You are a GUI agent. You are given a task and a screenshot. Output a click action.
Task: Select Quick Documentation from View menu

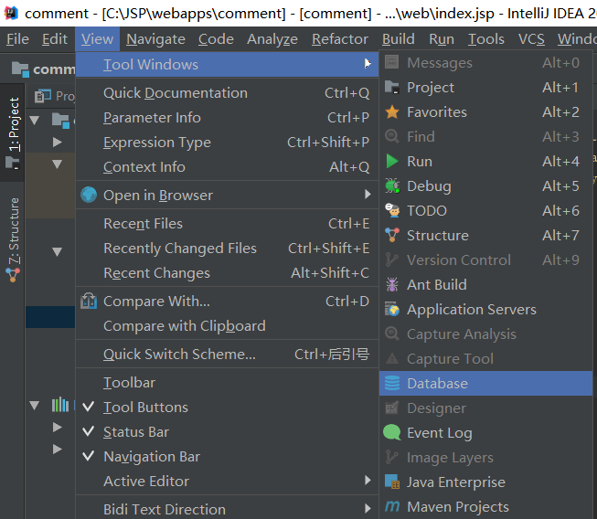[x=175, y=93]
